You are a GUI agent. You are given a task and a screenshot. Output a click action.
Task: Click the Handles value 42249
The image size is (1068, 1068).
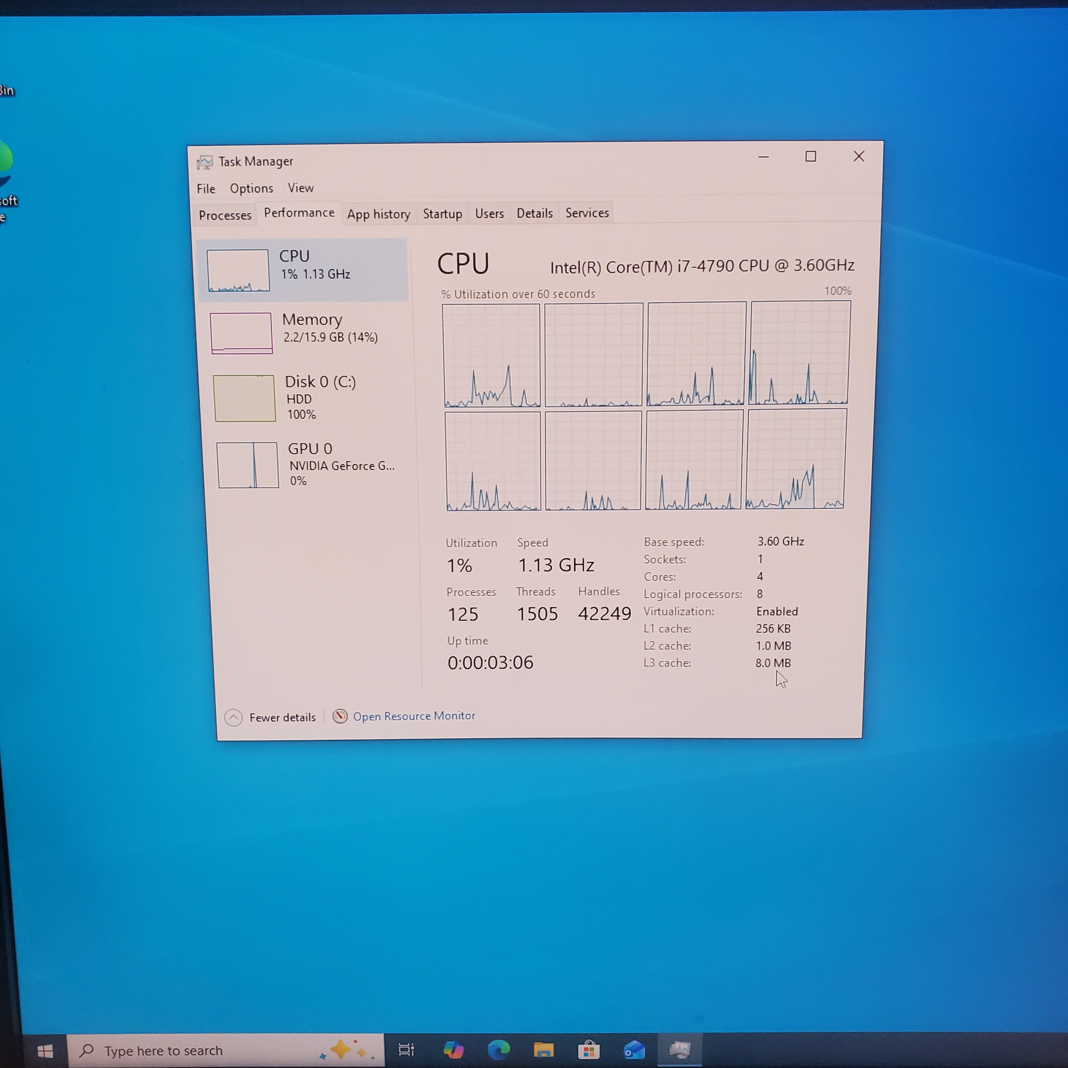[604, 613]
